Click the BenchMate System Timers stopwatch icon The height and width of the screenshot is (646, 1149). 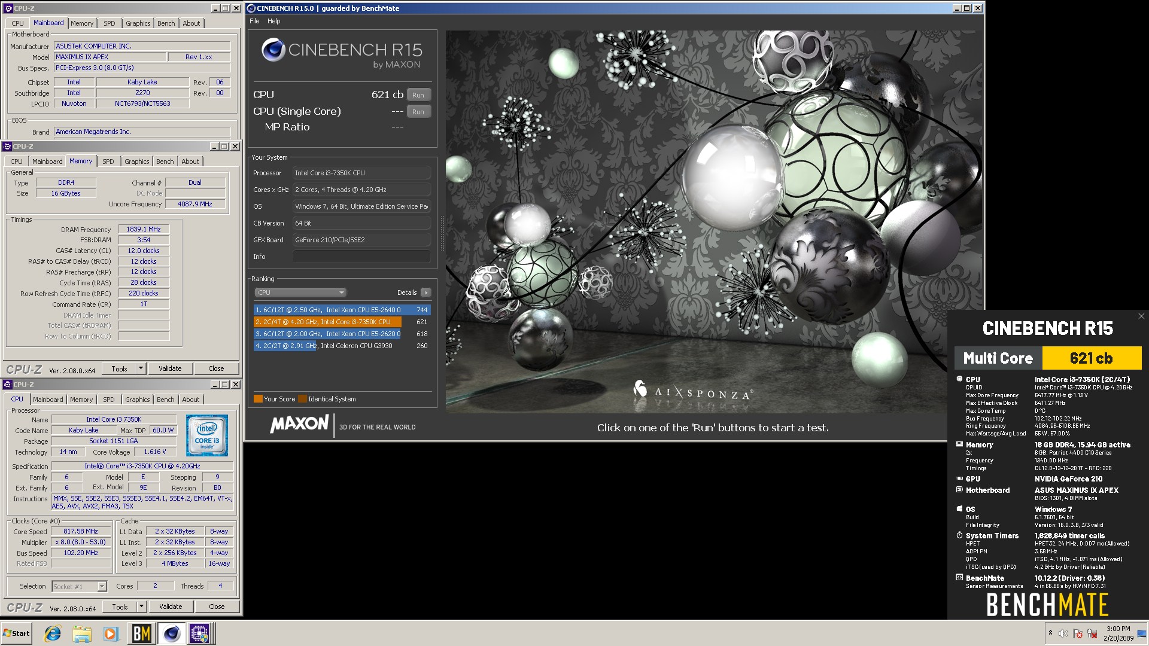(x=959, y=535)
